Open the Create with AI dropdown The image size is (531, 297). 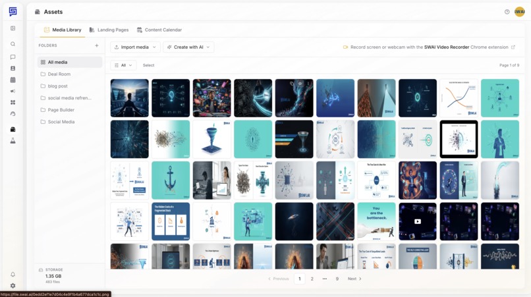188,47
